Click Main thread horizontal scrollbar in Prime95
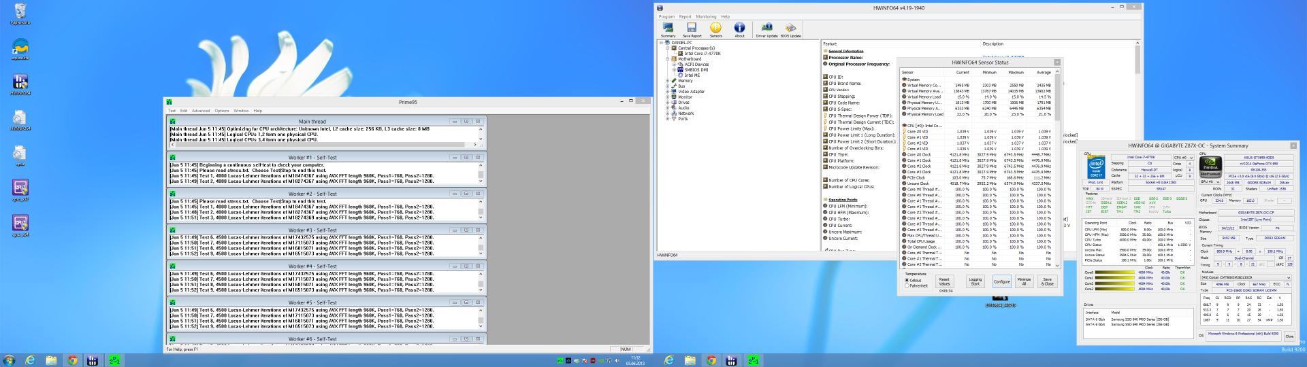This screenshot has height=367, width=1307. 325,145
